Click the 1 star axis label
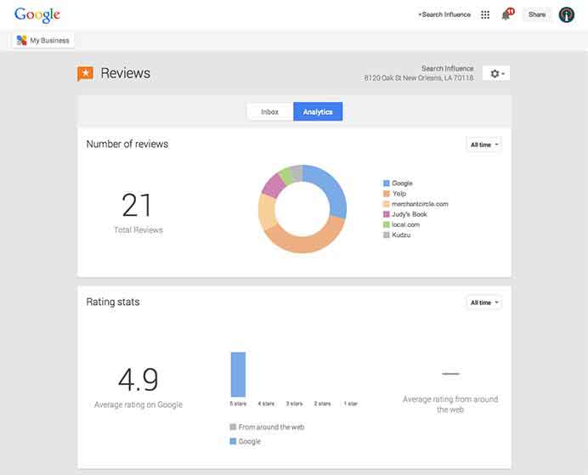The image size is (588, 475). (351, 404)
